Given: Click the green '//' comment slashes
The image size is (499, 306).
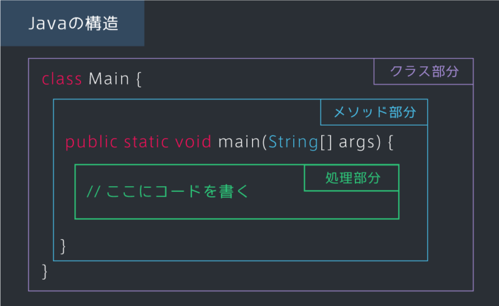Looking at the screenshot, I should pos(94,192).
